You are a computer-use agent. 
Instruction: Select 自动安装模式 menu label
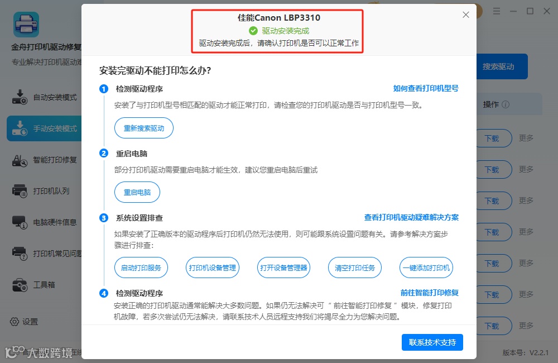coord(55,97)
